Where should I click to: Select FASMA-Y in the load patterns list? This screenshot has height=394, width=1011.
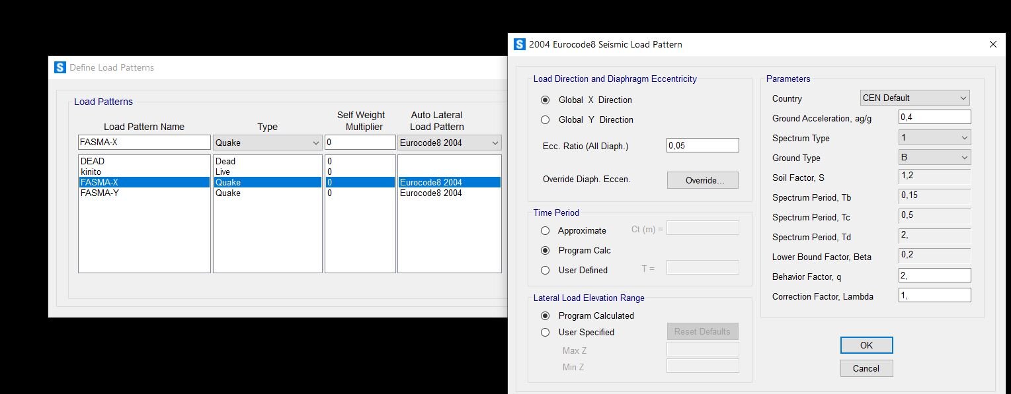[100, 193]
